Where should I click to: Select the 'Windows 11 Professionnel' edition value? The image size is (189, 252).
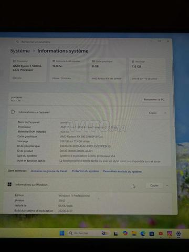[74, 196]
